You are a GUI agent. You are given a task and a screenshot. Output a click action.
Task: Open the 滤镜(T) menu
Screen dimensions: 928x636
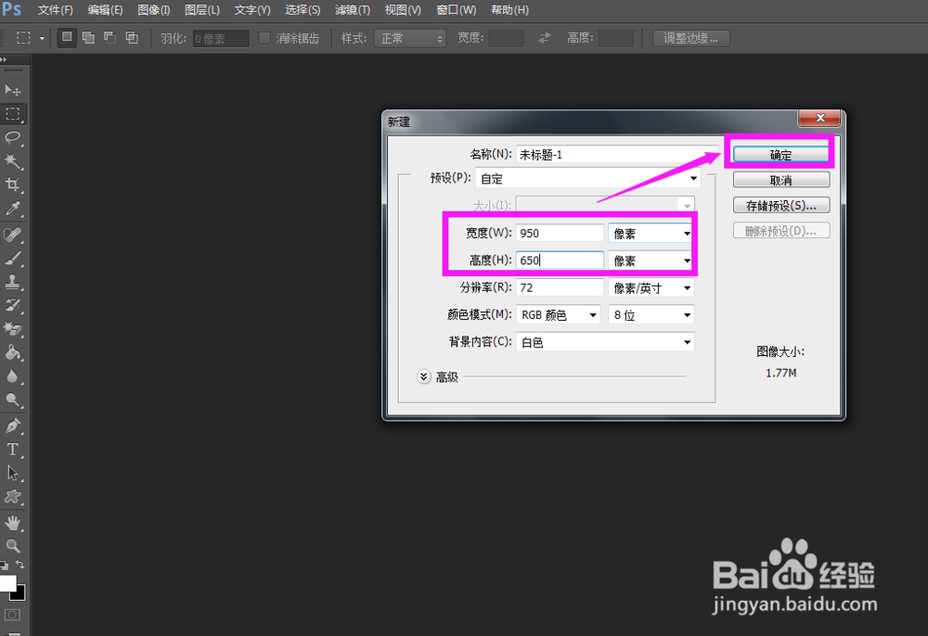(x=353, y=10)
